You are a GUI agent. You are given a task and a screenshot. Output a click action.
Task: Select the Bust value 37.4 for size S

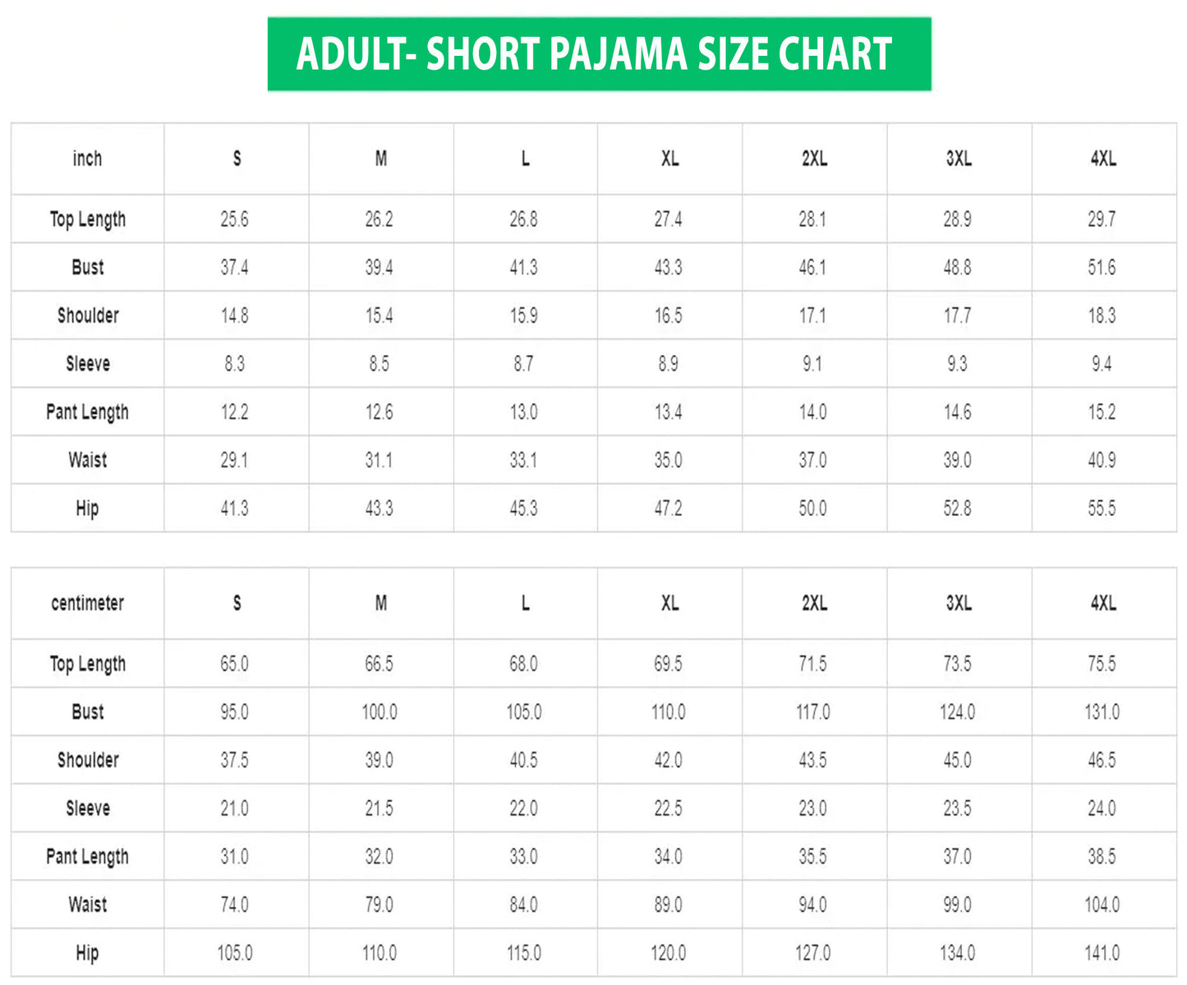point(234,267)
